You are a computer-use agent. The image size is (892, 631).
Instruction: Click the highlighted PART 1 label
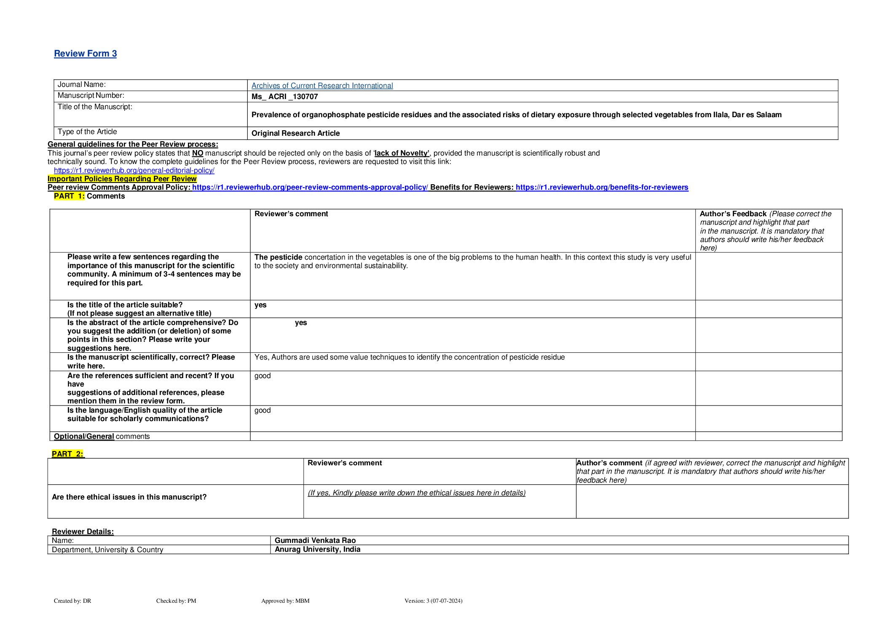(69, 196)
